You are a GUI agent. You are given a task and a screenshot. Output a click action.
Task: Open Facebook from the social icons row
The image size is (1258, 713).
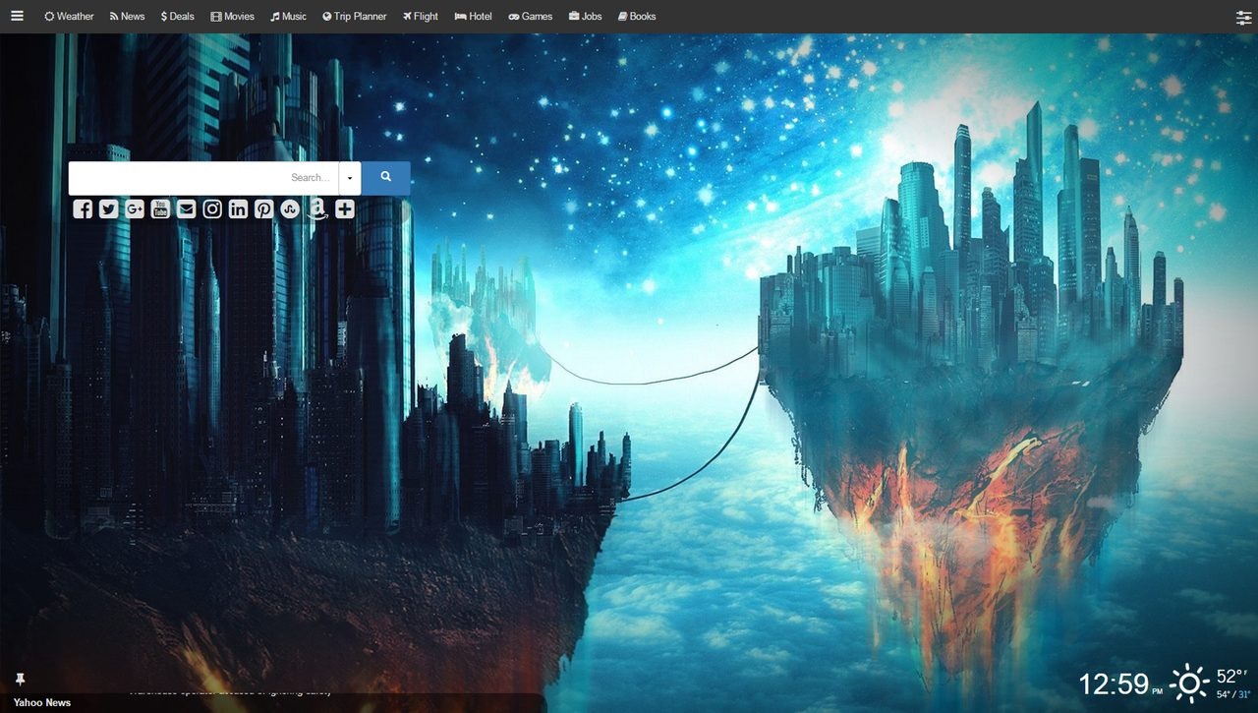click(x=83, y=208)
